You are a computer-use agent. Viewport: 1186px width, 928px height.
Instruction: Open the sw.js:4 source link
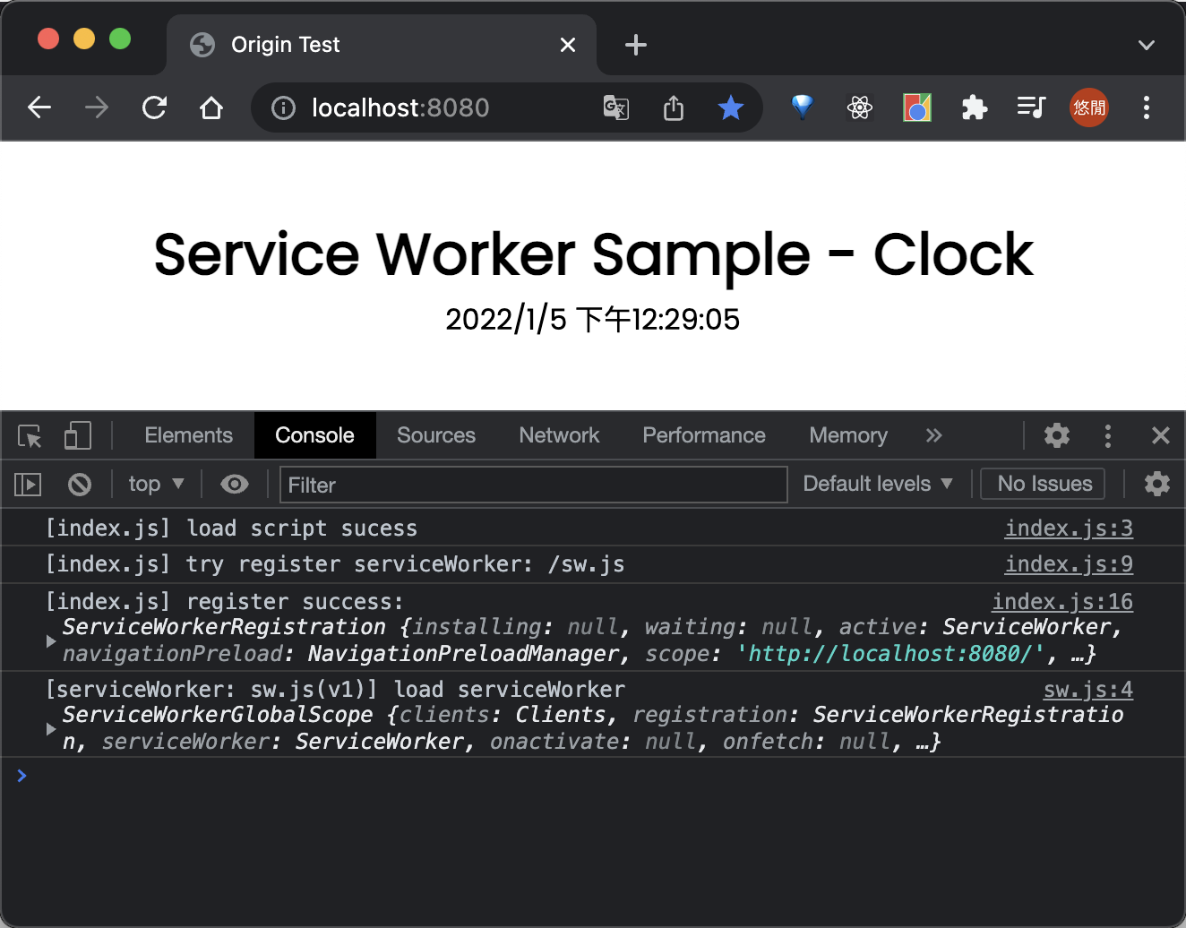pos(1087,689)
